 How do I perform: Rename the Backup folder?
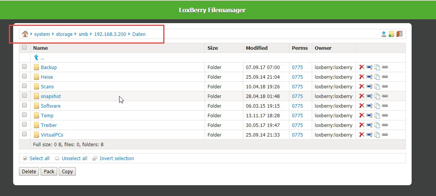tap(369, 67)
